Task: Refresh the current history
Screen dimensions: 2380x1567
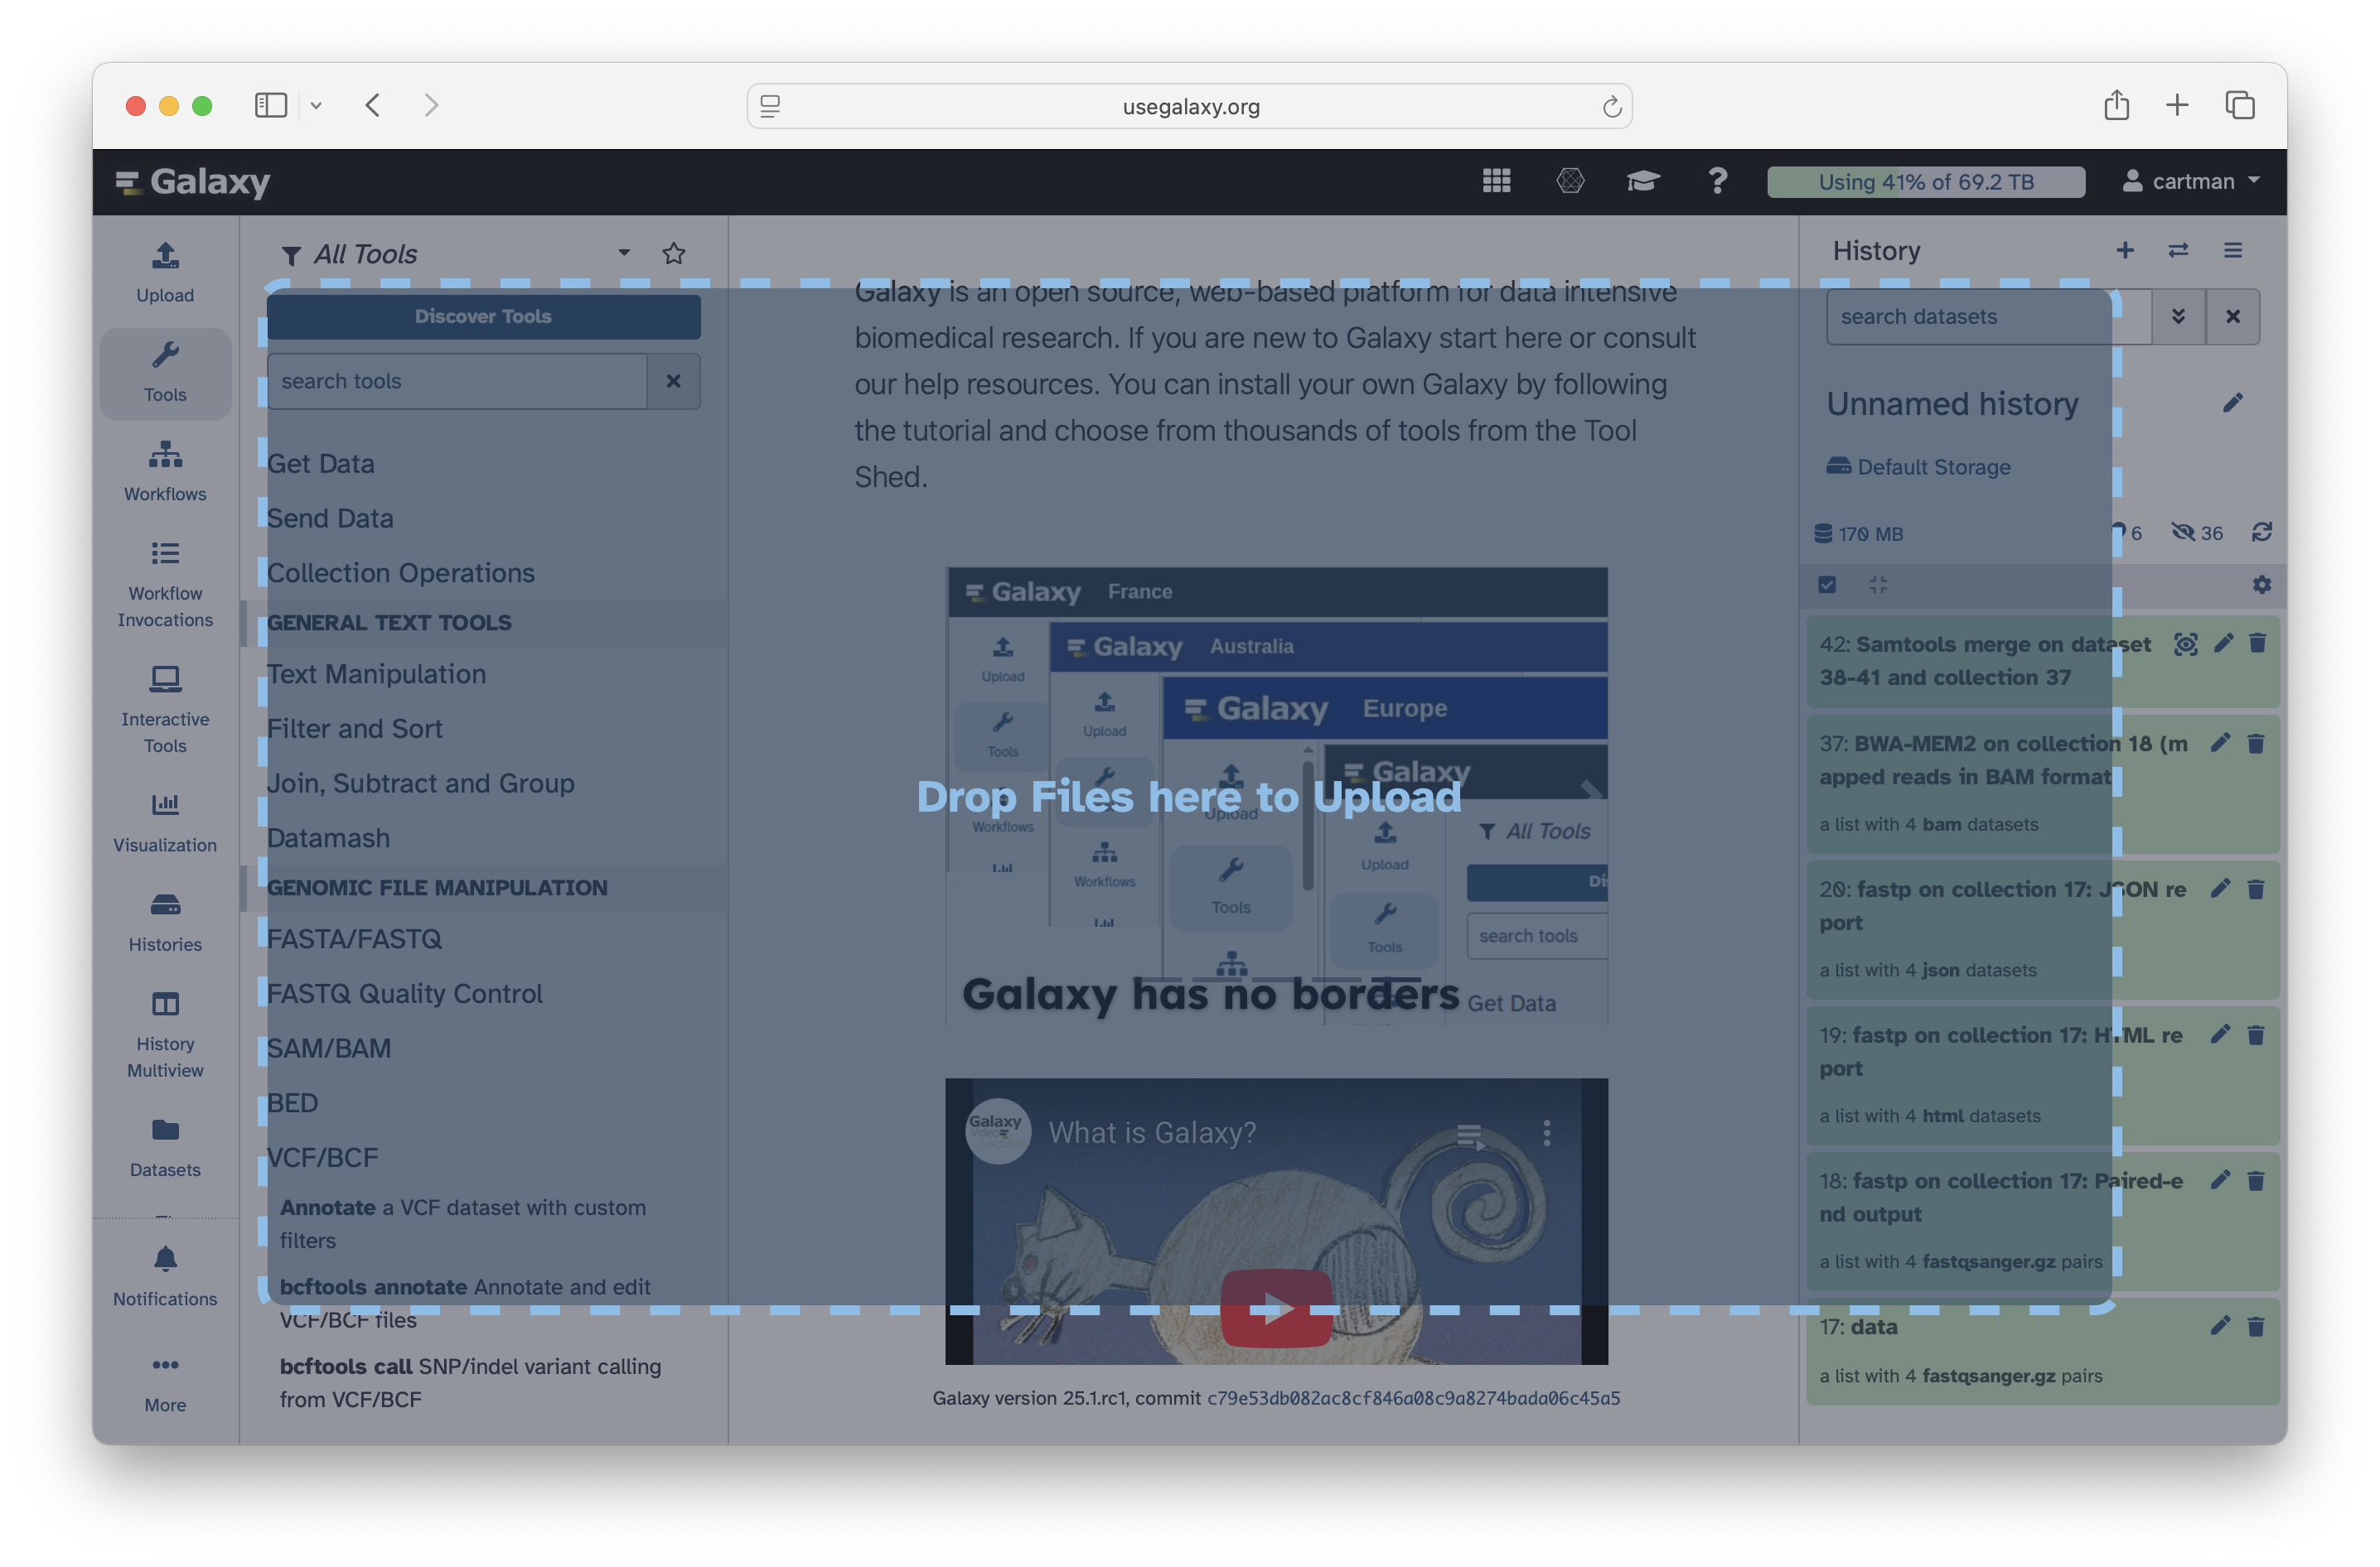Action: pyautogui.click(x=2264, y=533)
